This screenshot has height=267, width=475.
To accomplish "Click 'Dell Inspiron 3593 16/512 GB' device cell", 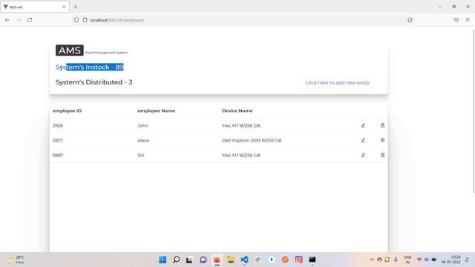I will [252, 140].
